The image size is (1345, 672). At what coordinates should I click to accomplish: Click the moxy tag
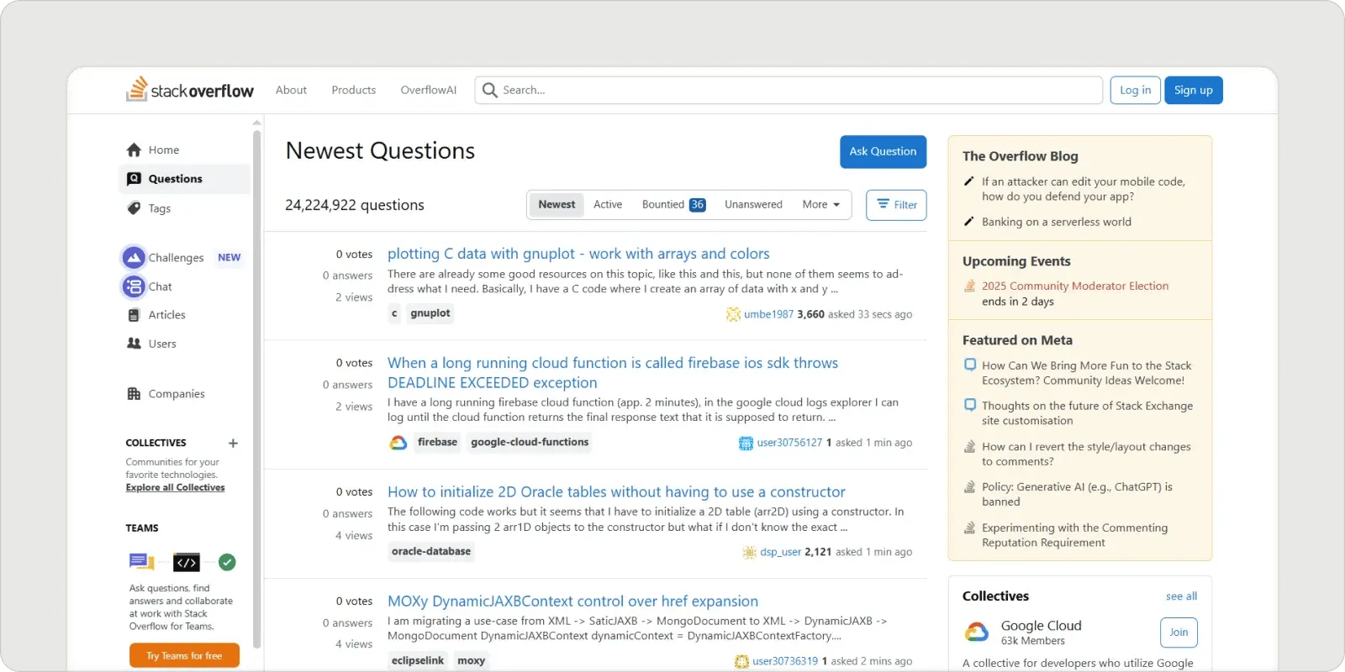(x=472, y=660)
